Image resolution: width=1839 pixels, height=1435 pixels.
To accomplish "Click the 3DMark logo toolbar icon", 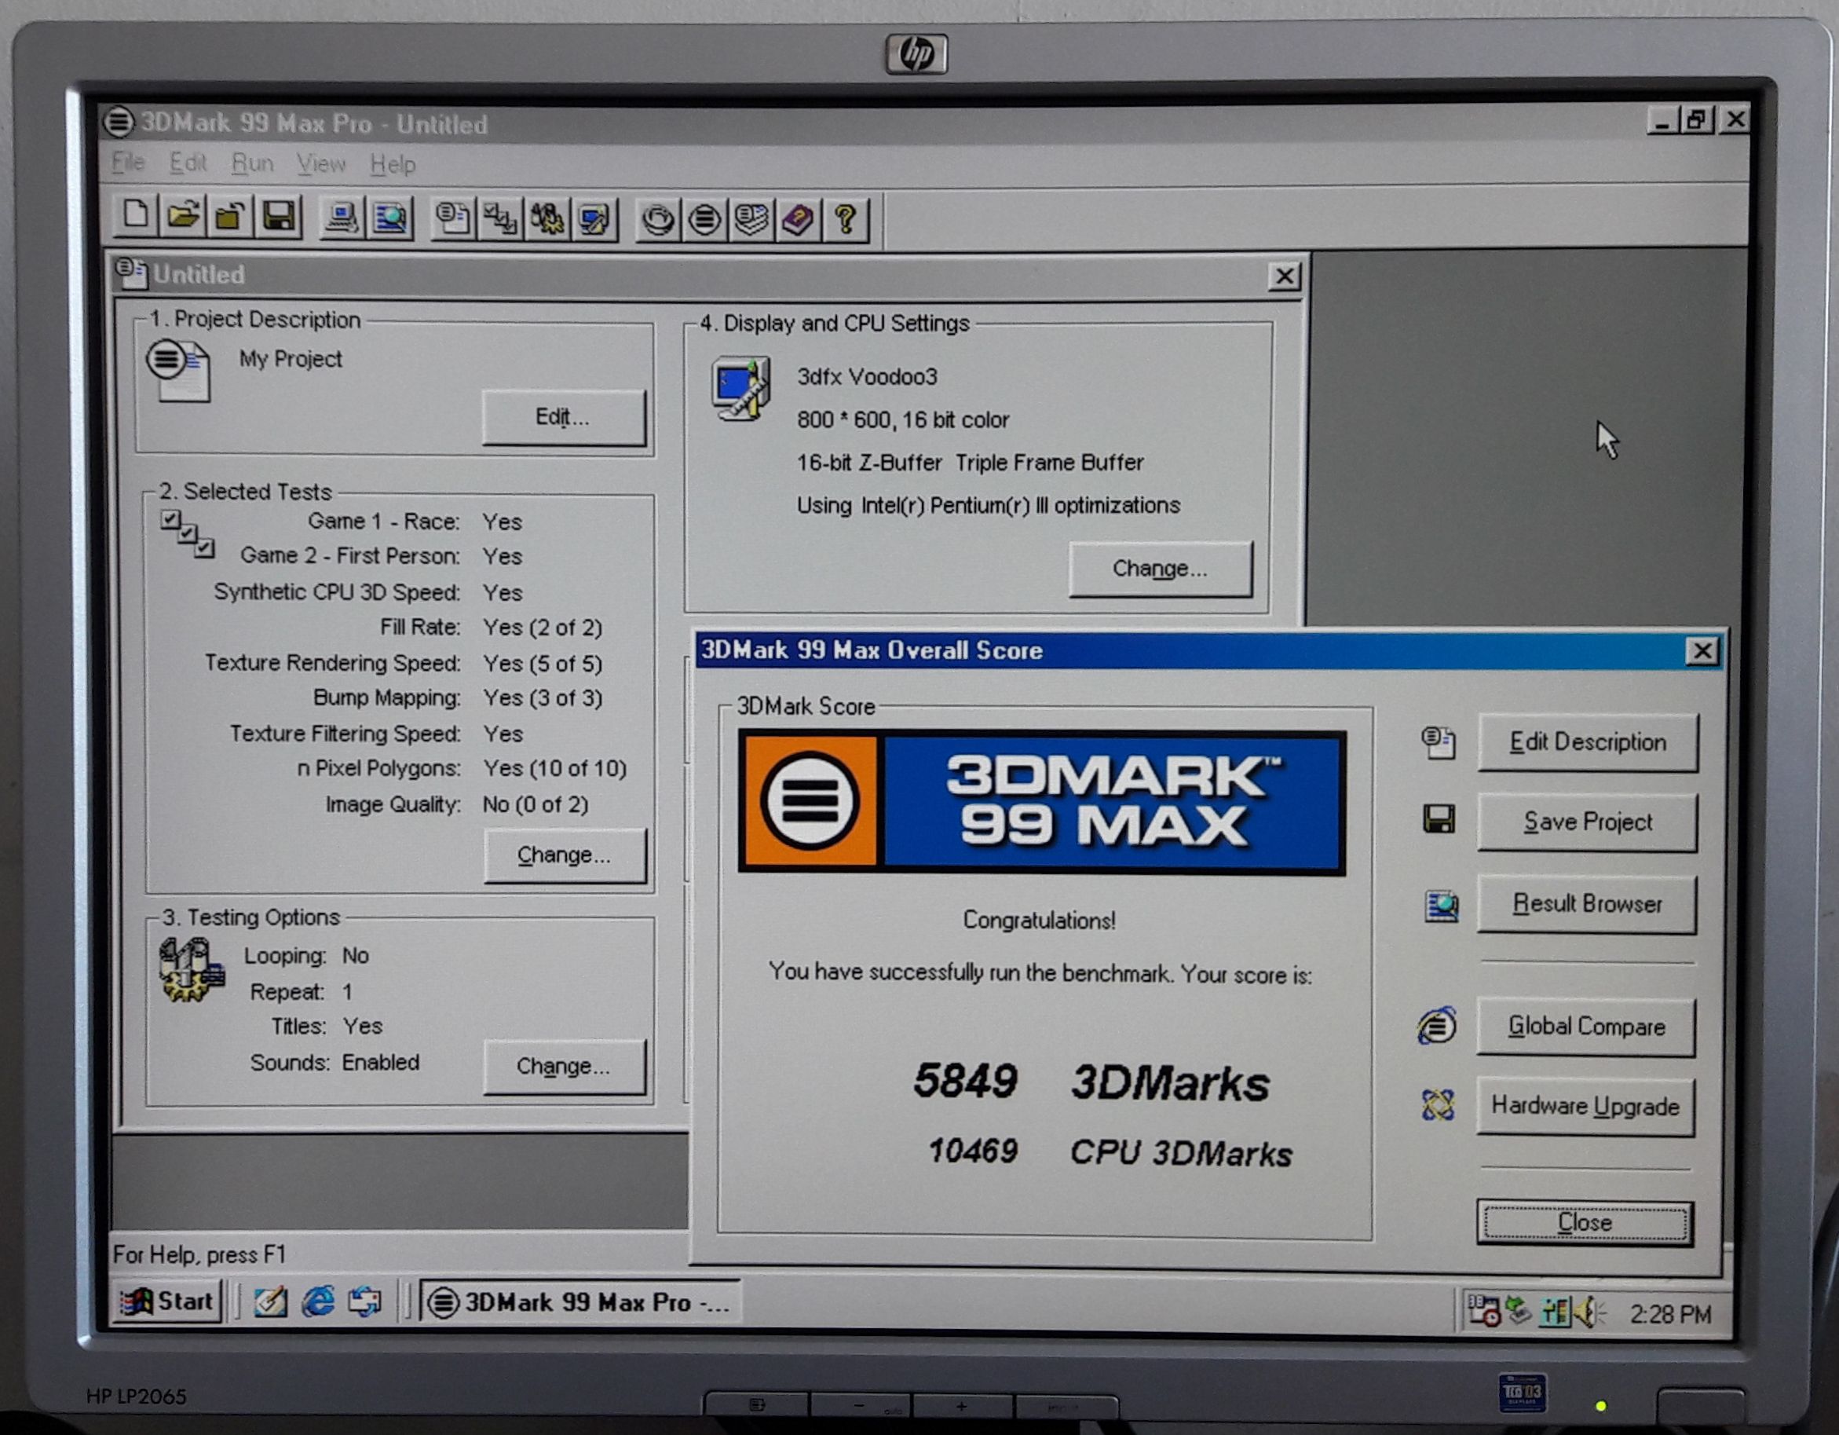I will coord(705,221).
